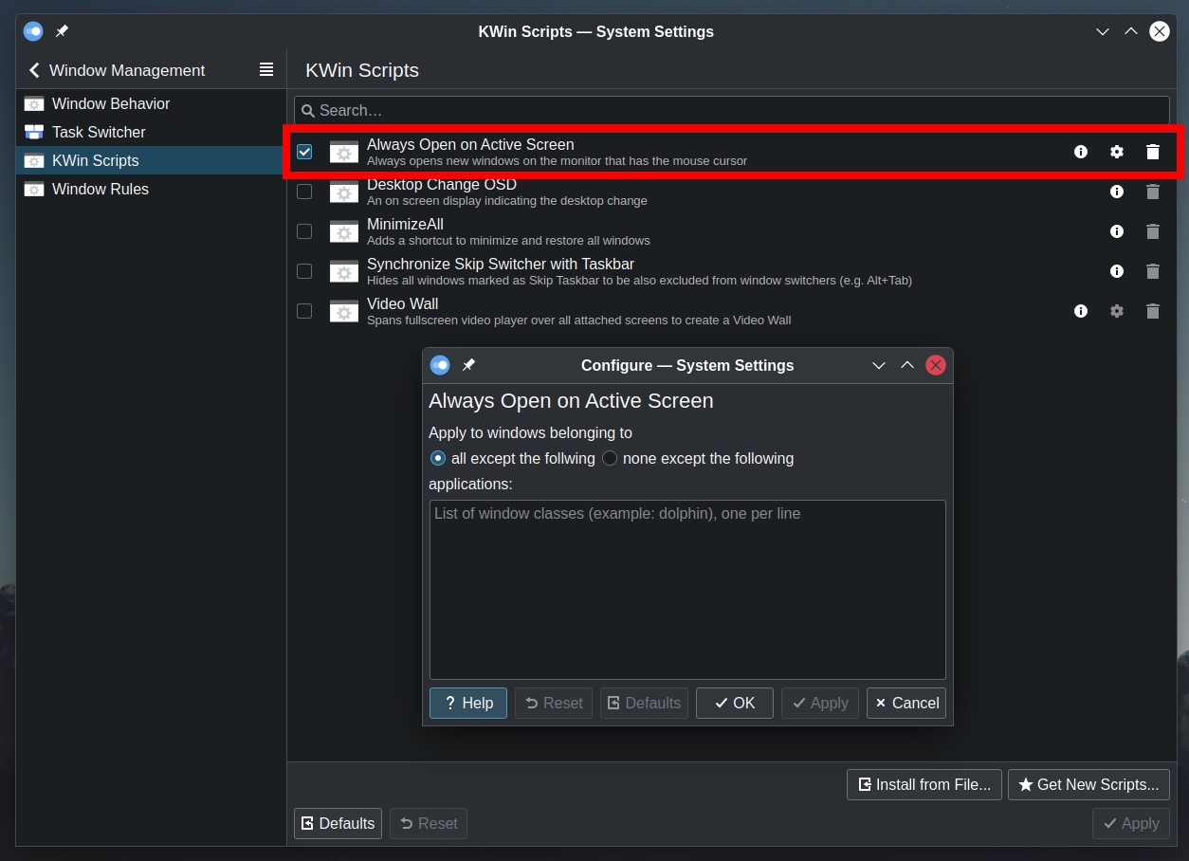The image size is (1189, 861).
Task: Select Synchronize Skip Switcher with Taskbar title
Action: coord(501,264)
